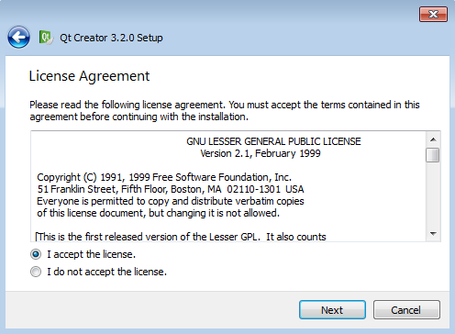Select the "I accept the license" radio button
Viewport: 455px width, 334px height.
tap(36, 254)
